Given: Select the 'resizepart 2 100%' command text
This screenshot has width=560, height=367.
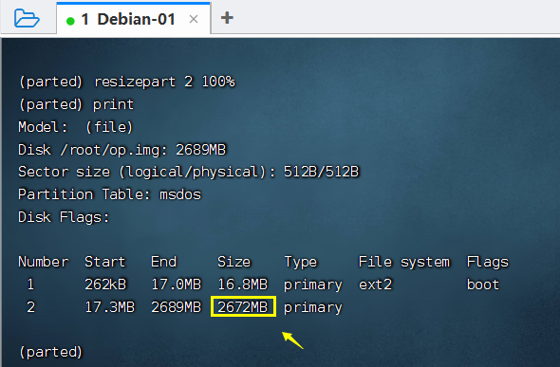Looking at the screenshot, I should click(x=164, y=82).
